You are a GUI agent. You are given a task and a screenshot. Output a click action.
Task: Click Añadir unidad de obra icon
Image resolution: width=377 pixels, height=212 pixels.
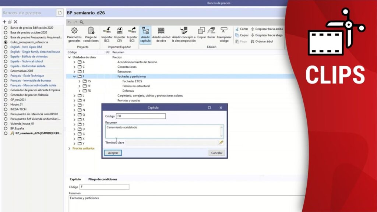(x=161, y=31)
